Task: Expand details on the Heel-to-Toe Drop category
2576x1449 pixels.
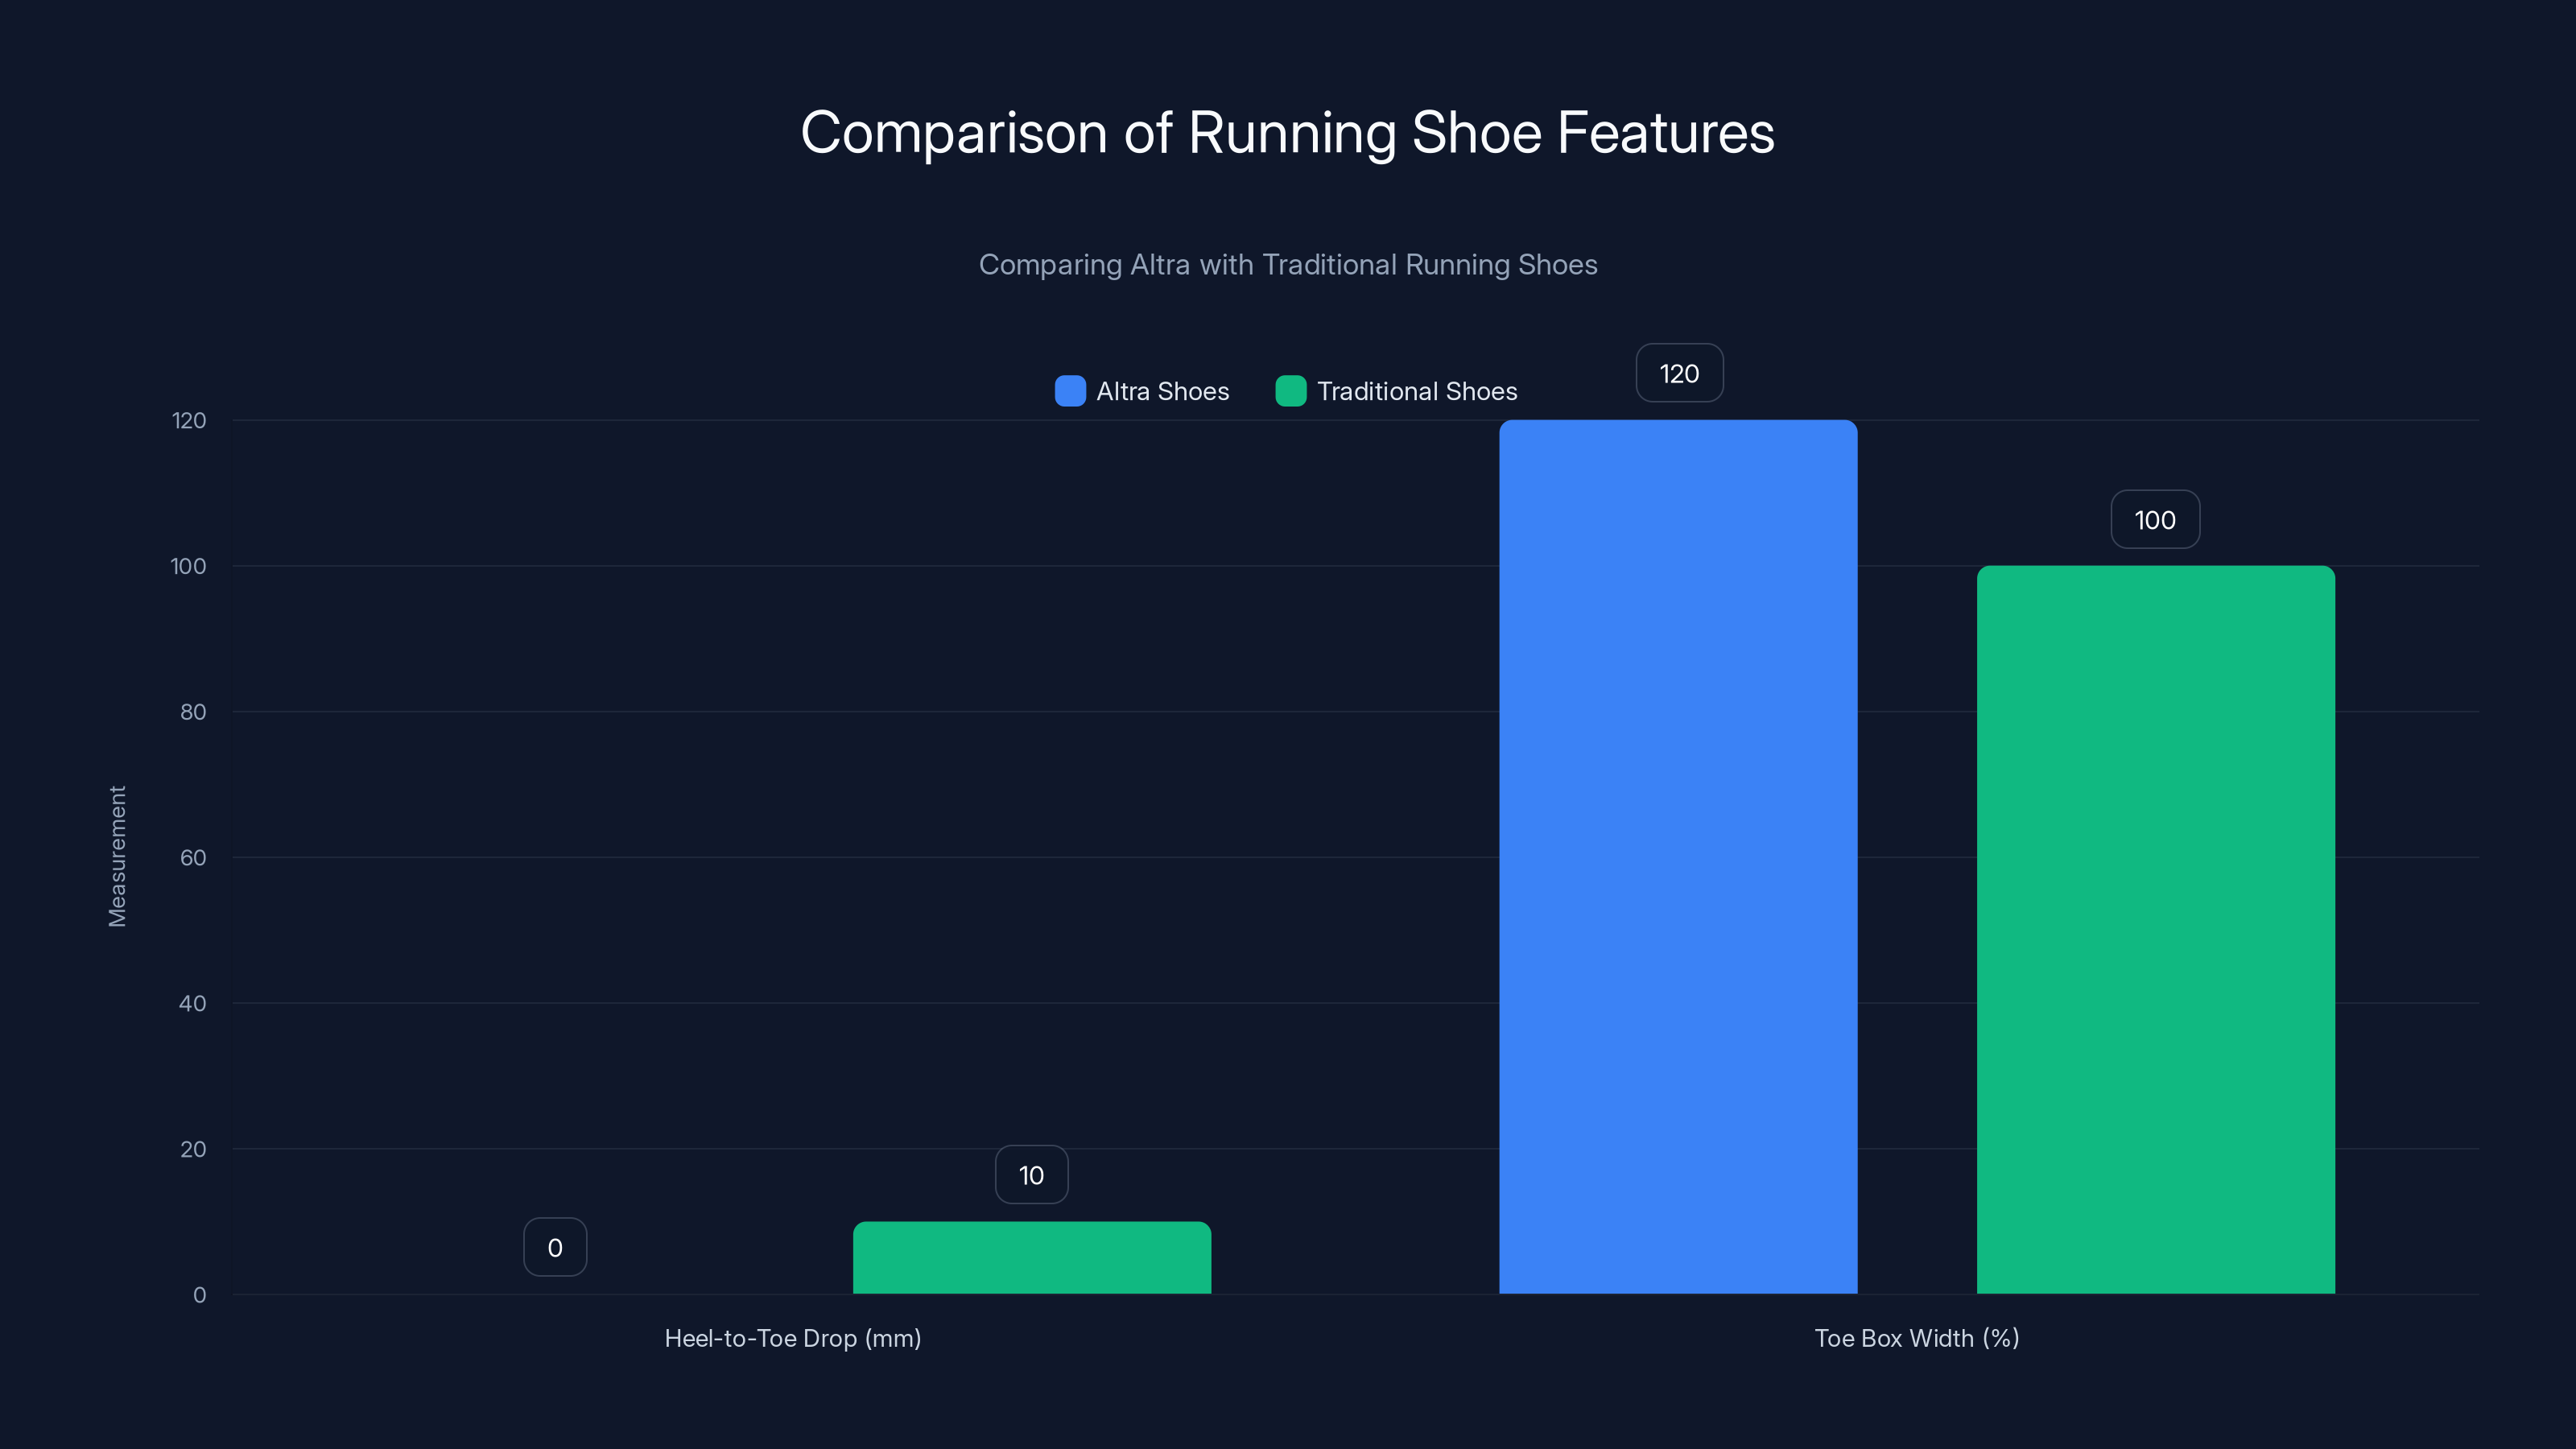Action: click(x=793, y=1338)
